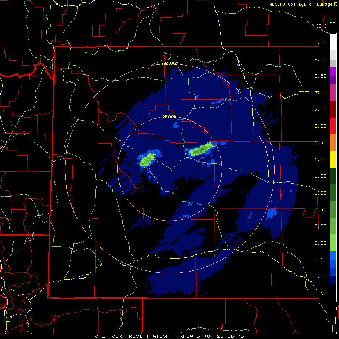The height and width of the screenshot is (339, 339).
Task: Click the 0.50 scale value
Action: point(321,226)
